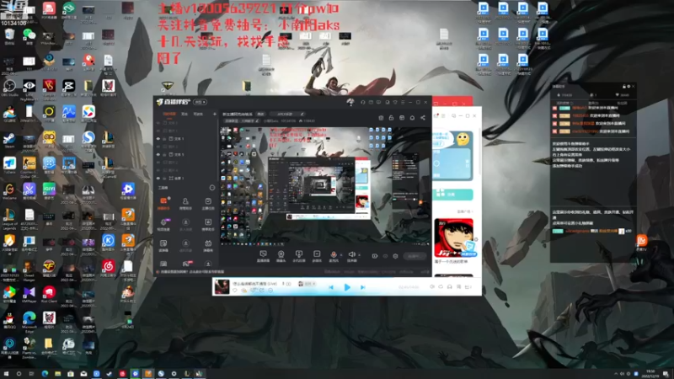Open the checklist tool in tools grid
The width and height of the screenshot is (674, 379).
(208, 204)
